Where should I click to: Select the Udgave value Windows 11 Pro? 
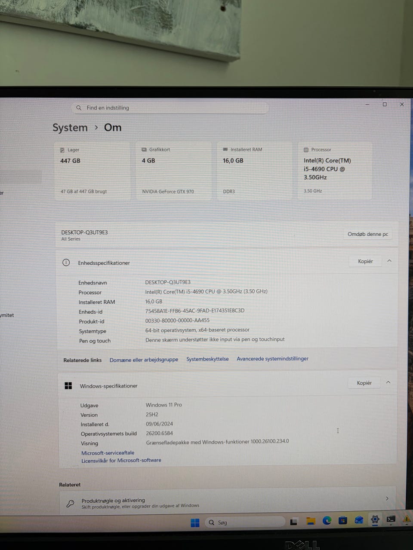click(x=163, y=405)
